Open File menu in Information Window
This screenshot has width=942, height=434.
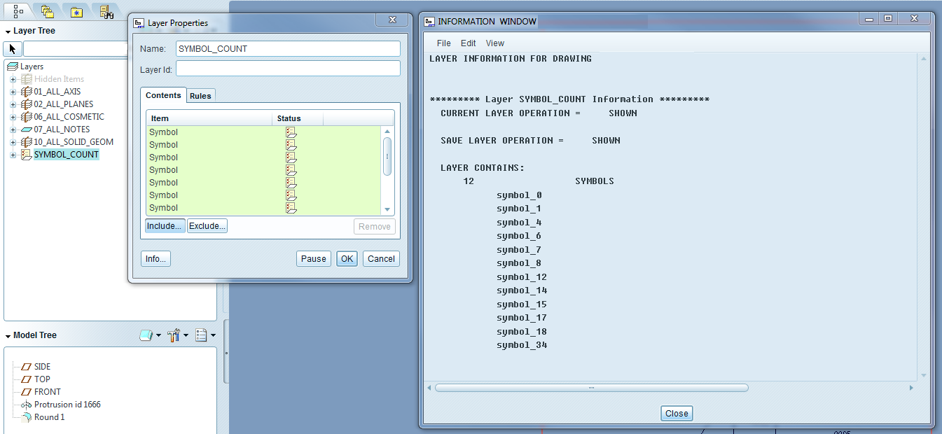(x=443, y=43)
